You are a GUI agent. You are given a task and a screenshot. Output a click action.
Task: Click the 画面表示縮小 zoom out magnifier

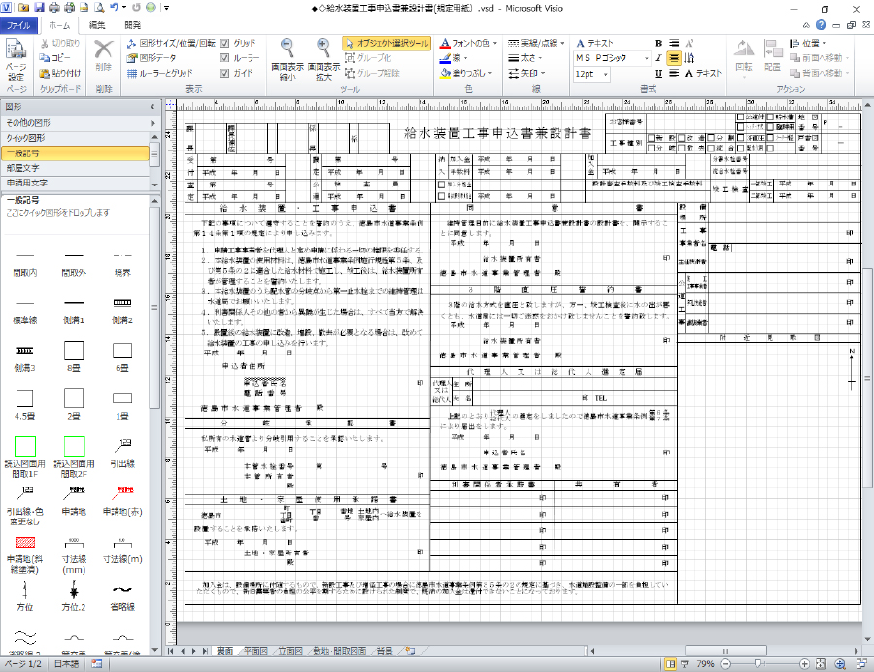pos(287,47)
